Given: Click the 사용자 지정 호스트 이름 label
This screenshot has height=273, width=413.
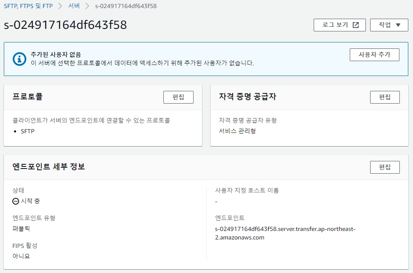Looking at the screenshot, I should click(x=247, y=190).
